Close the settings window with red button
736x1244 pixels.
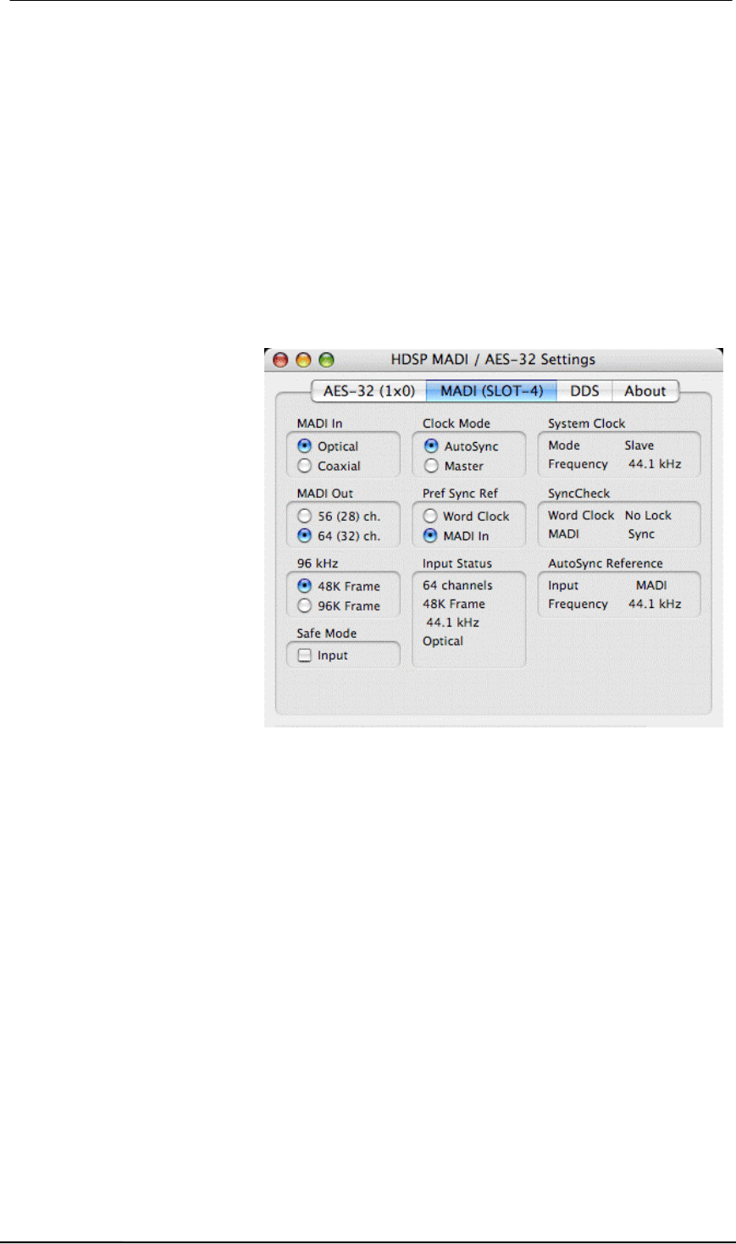click(x=281, y=360)
